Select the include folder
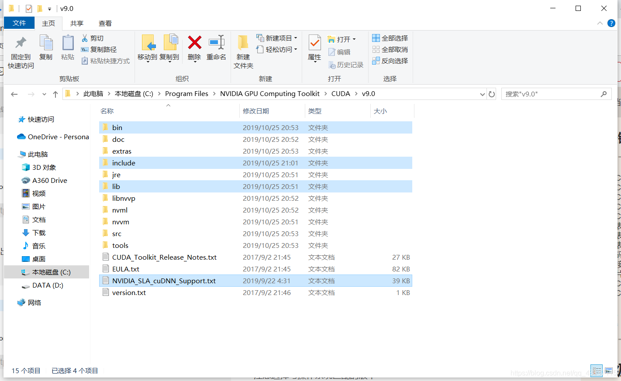This screenshot has height=381, width=621. pyautogui.click(x=255, y=163)
